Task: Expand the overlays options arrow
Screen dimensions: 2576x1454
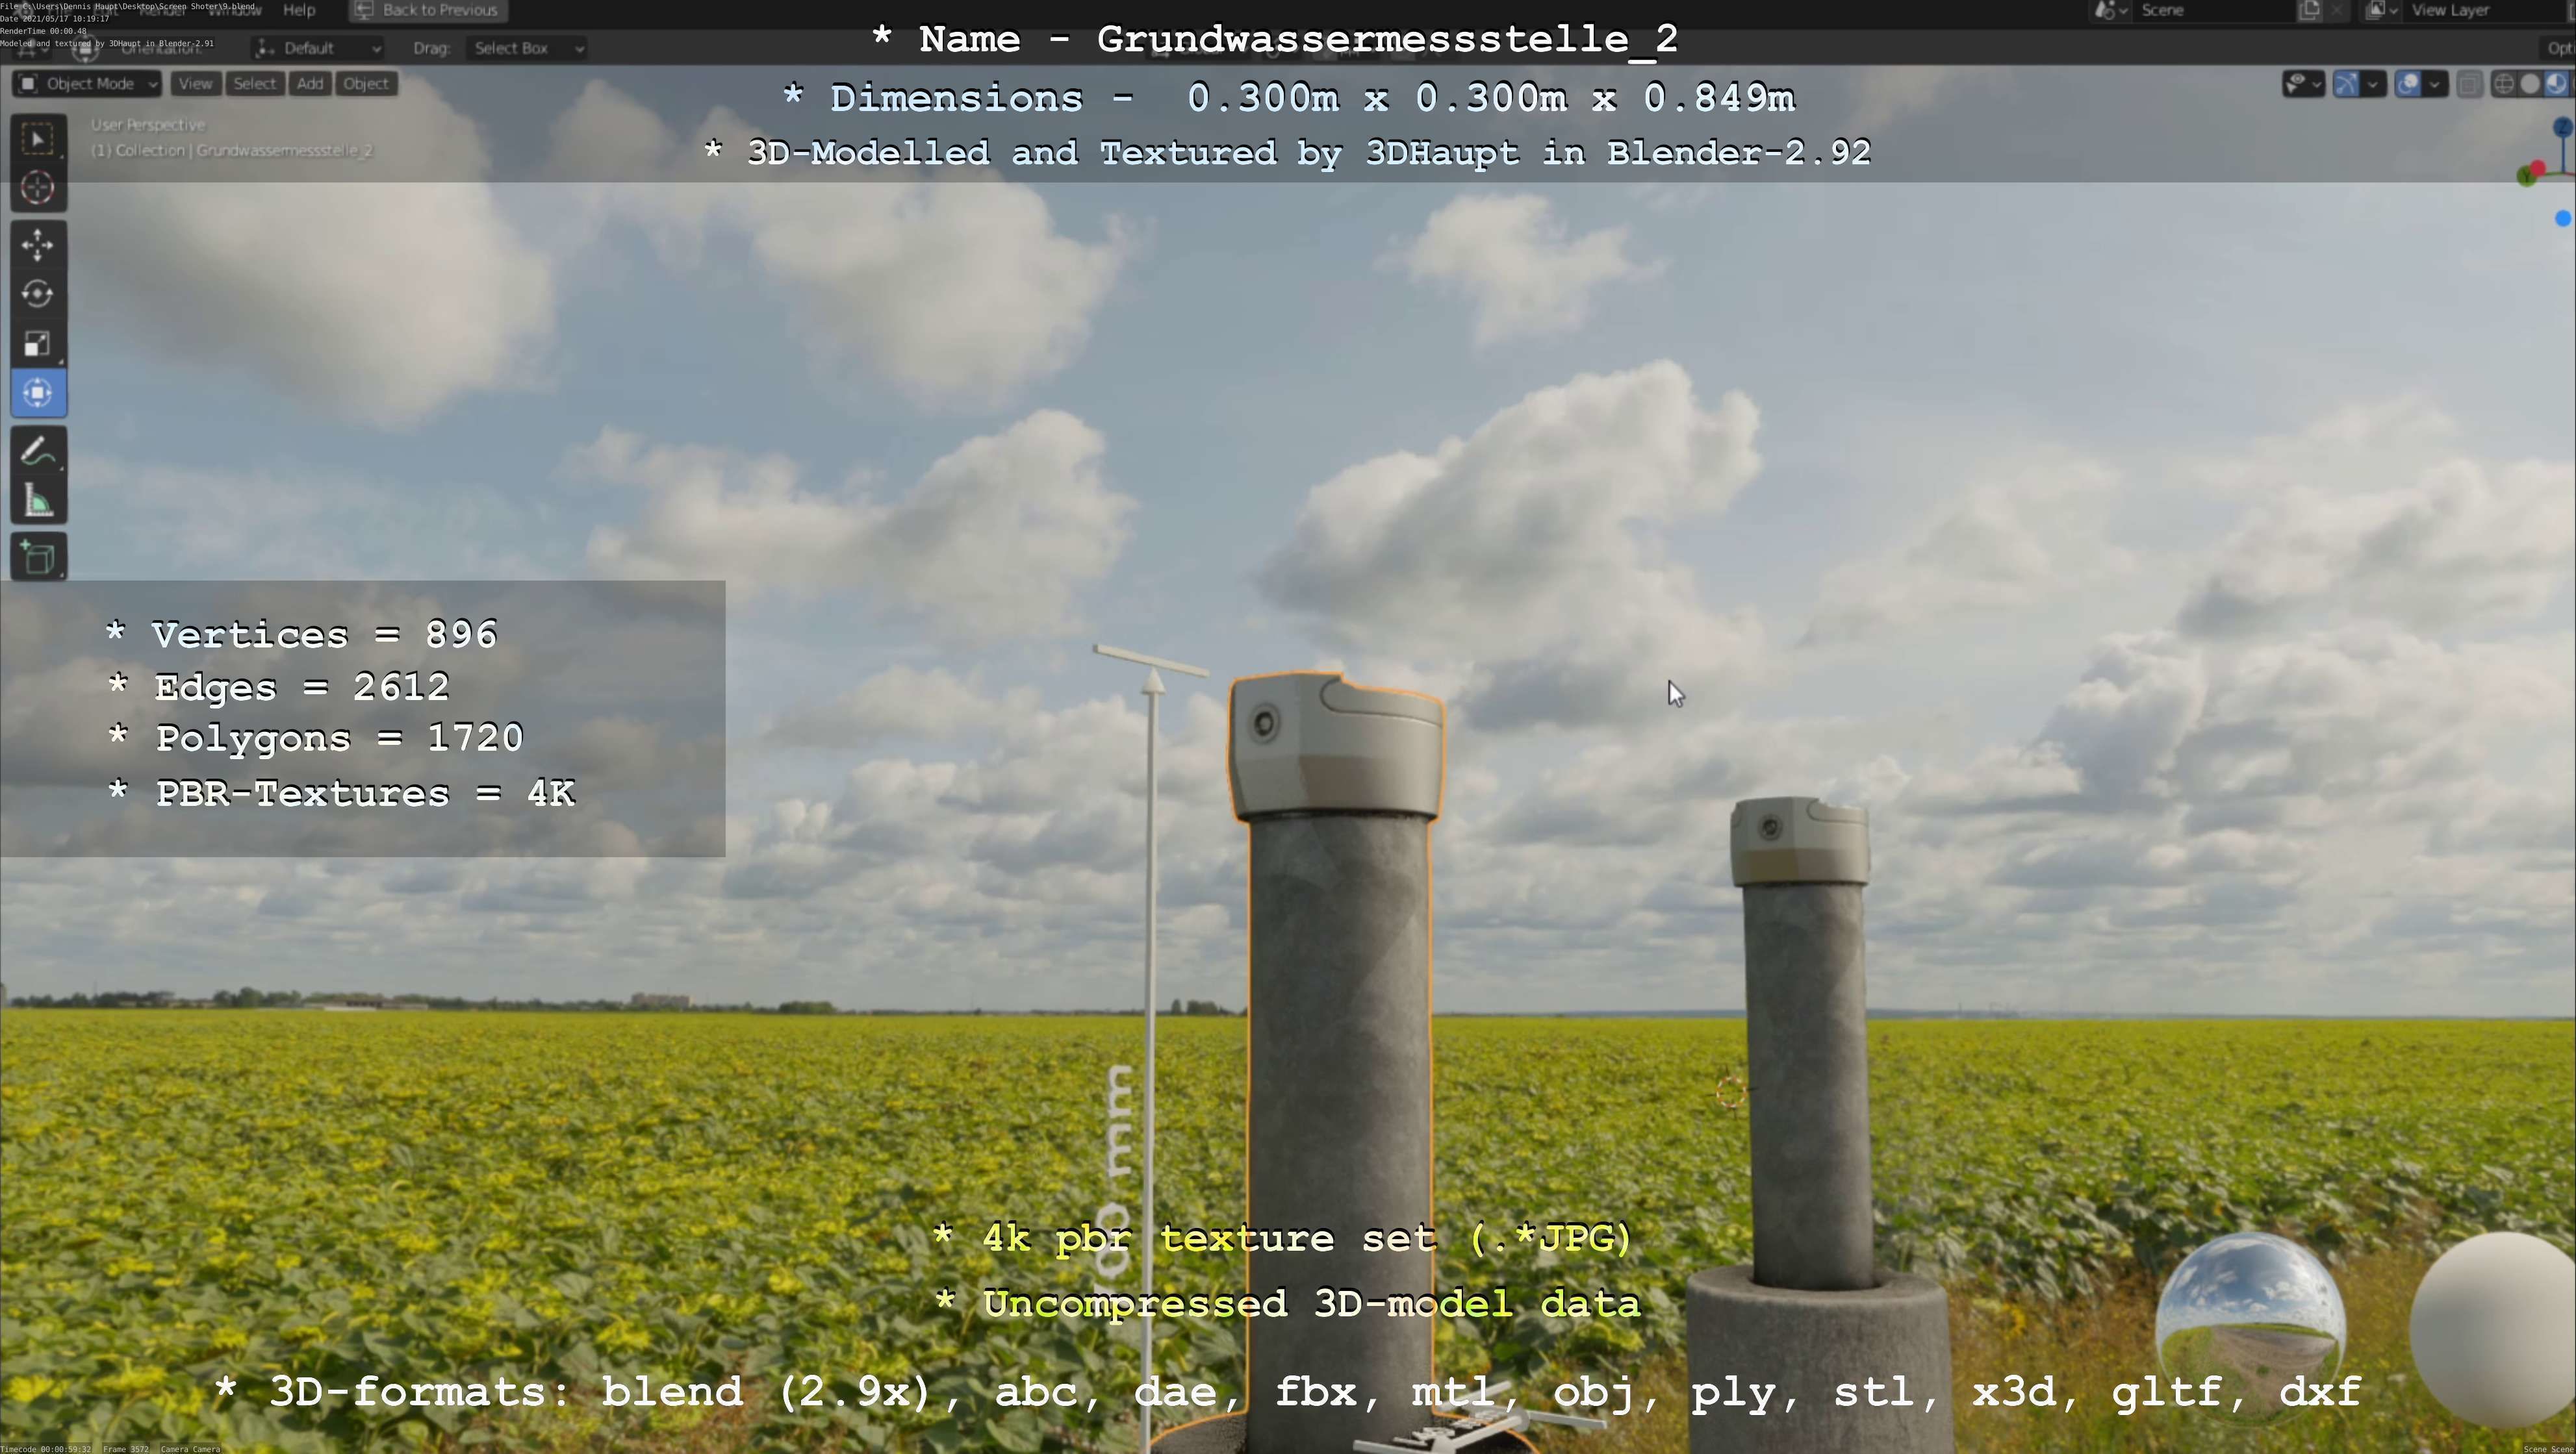Action: [x=2435, y=84]
